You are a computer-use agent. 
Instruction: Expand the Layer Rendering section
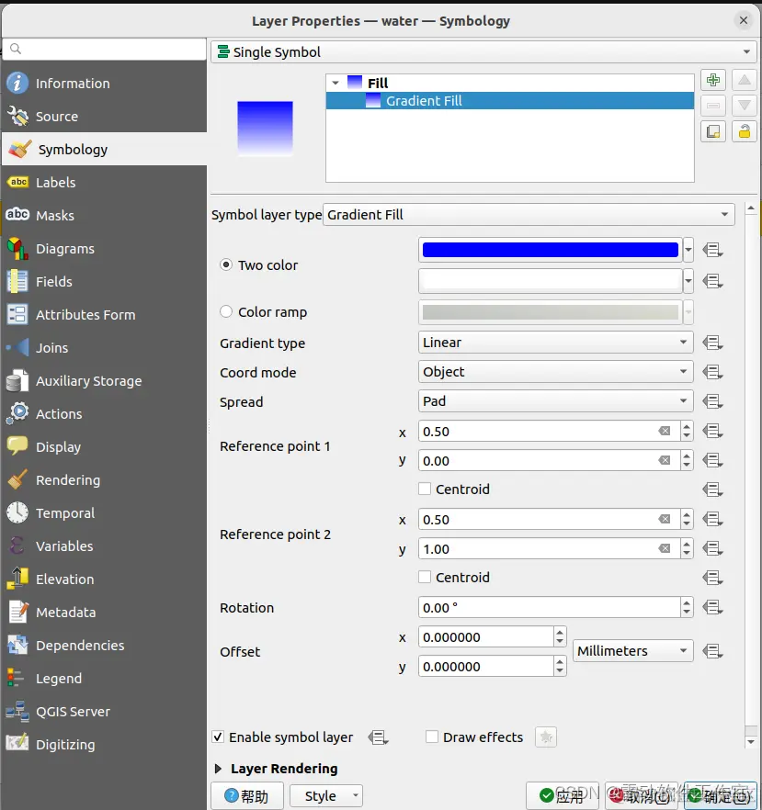218,769
